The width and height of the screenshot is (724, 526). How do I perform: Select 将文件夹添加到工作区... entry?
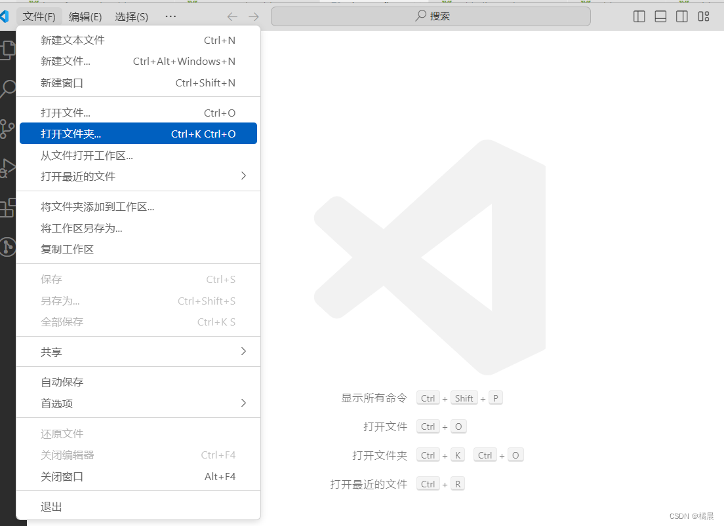pyautogui.click(x=138, y=207)
